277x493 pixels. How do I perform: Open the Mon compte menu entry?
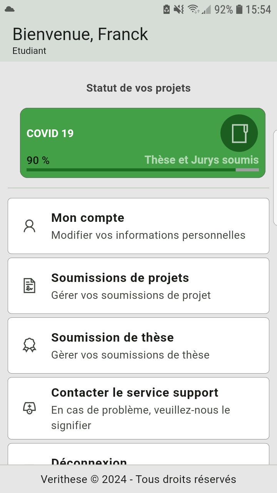(138, 226)
